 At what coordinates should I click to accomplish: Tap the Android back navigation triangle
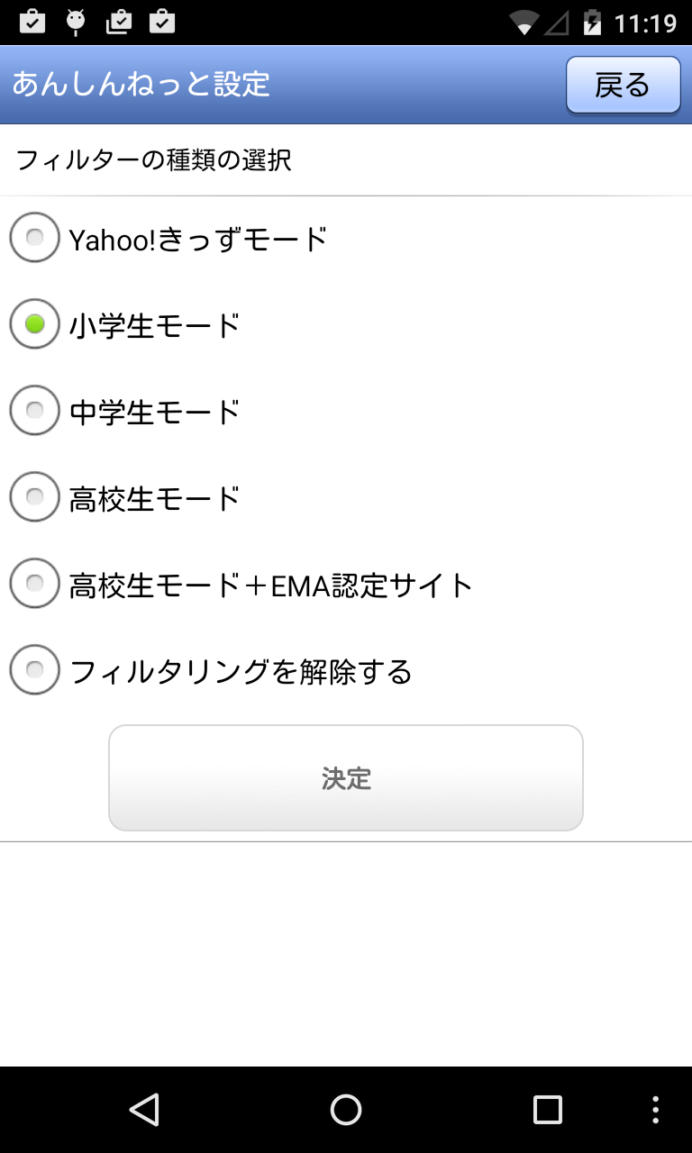(144, 1110)
